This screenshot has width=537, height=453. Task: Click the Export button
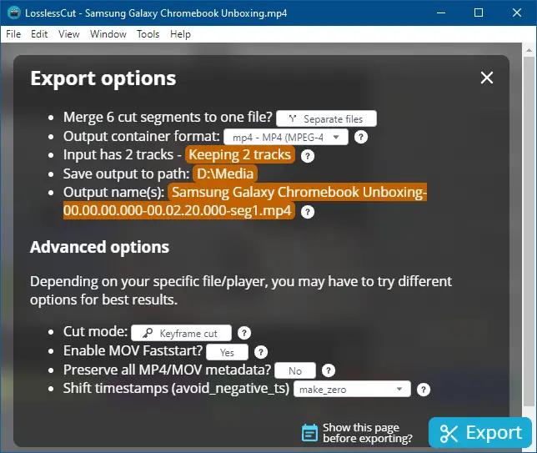(480, 433)
